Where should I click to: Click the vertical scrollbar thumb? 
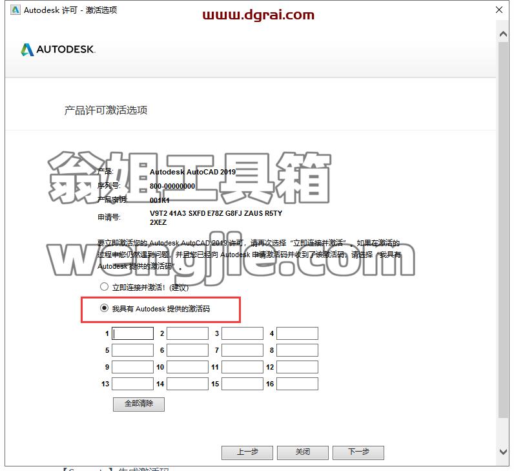(504, 229)
